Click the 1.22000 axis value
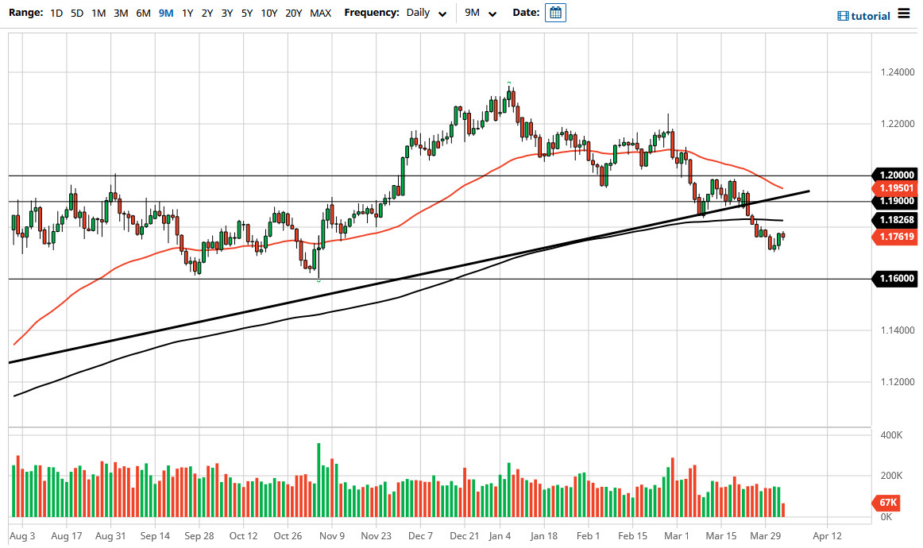The width and height of the screenshot is (923, 548). 898,124
